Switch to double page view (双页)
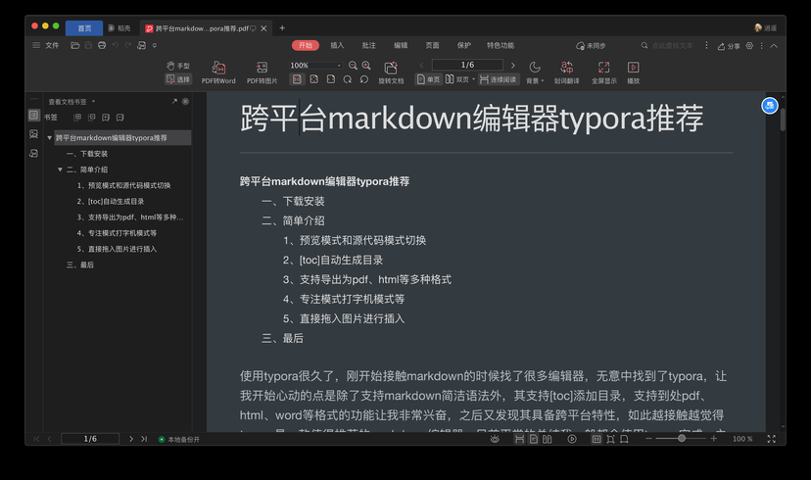This screenshot has width=811, height=480. click(x=457, y=79)
